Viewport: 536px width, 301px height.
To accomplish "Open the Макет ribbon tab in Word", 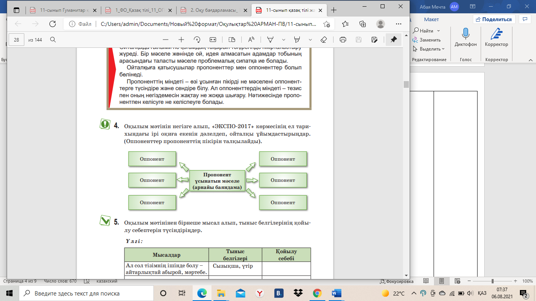I will click(431, 19).
